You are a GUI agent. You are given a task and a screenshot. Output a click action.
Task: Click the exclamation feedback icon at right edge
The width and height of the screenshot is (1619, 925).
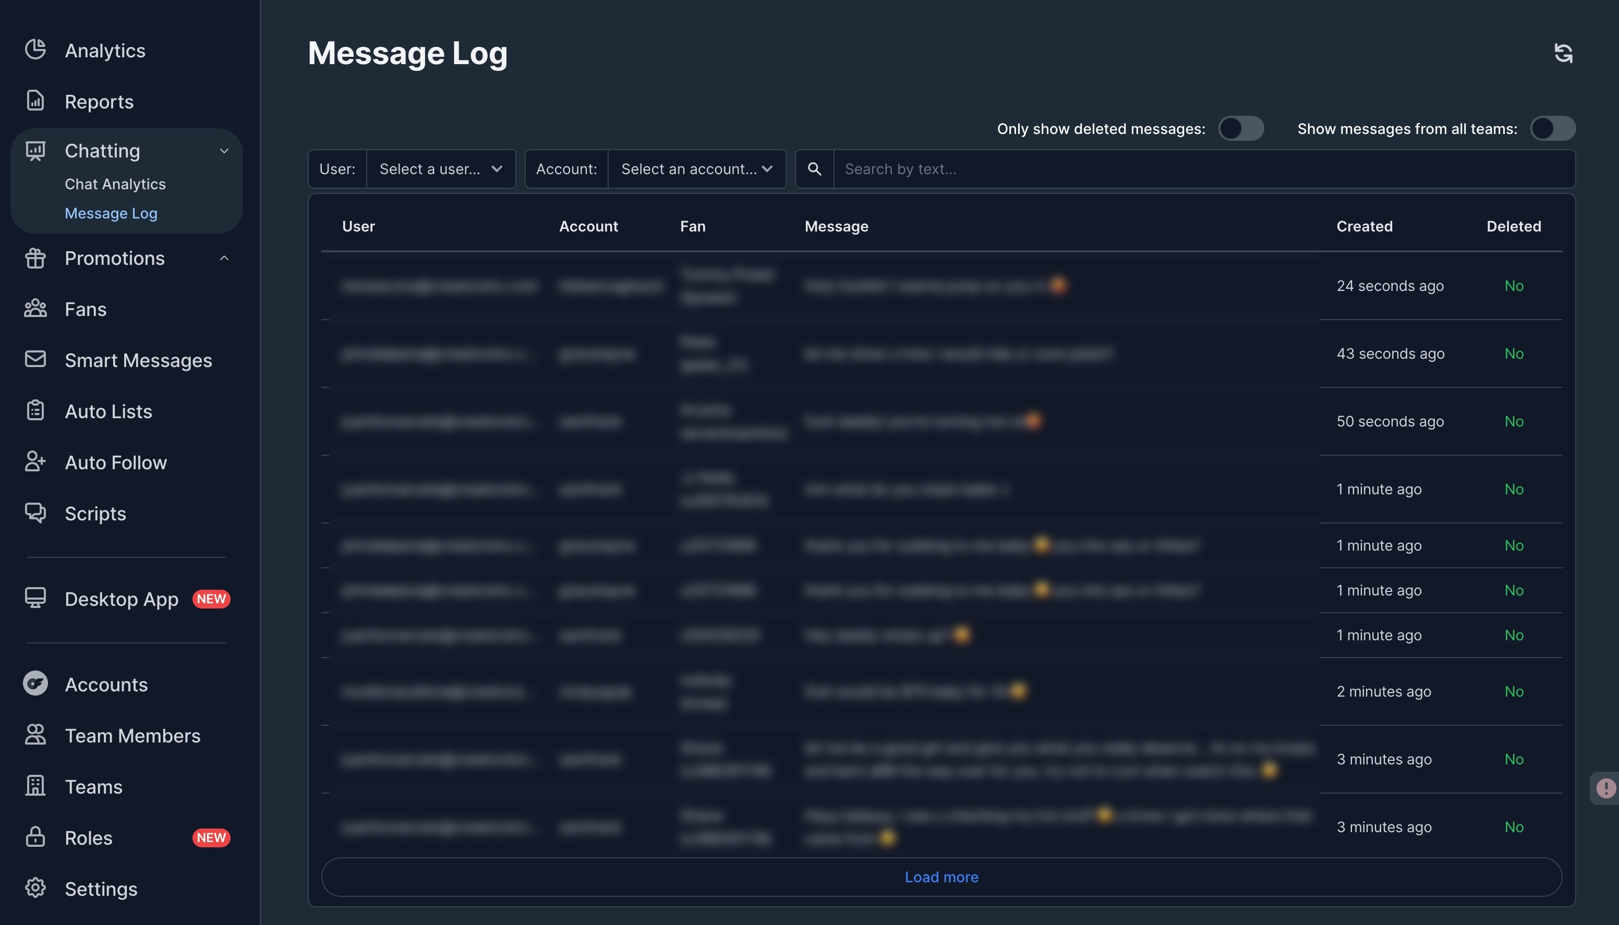pyautogui.click(x=1605, y=788)
